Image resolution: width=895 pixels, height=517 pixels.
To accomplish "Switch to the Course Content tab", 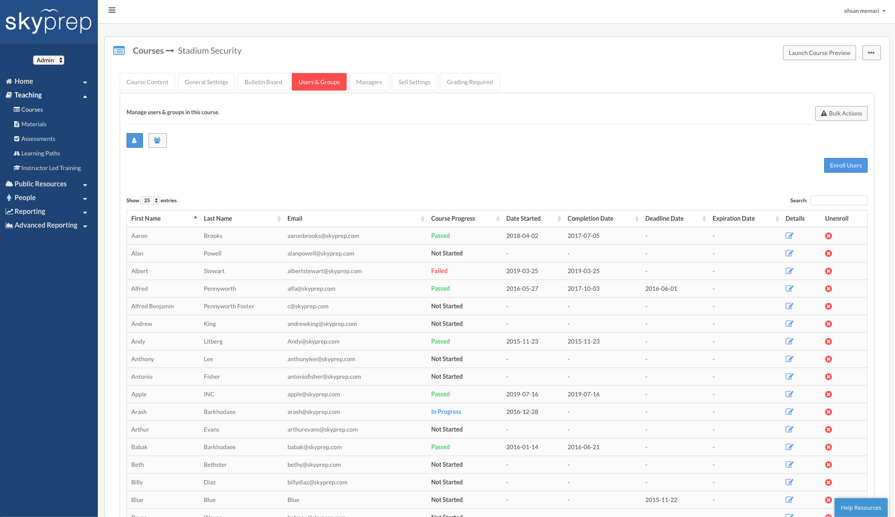I will coord(147,82).
